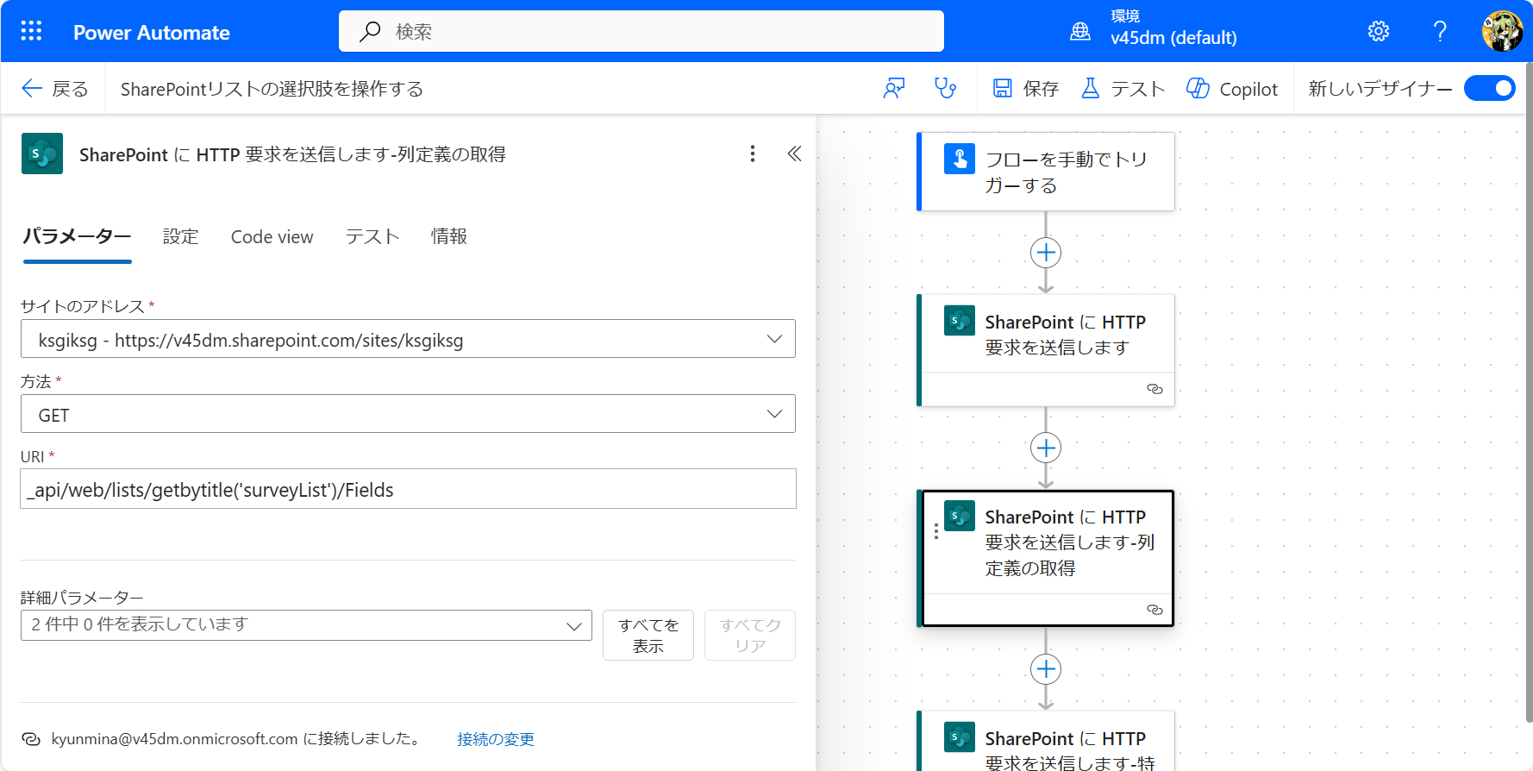Click into the URI field
The width and height of the screenshot is (1533, 771).
(x=408, y=489)
